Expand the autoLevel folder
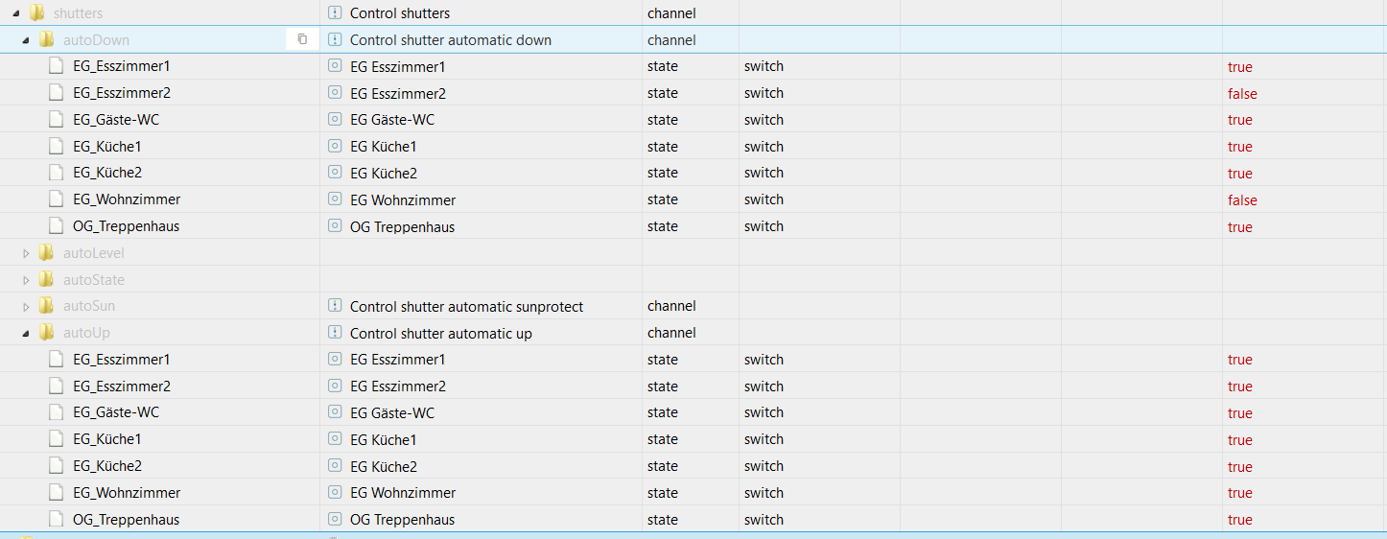The image size is (1387, 539). 27,253
